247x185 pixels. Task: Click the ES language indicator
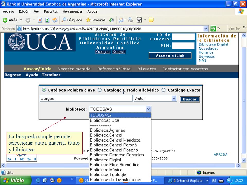tap(214, 181)
